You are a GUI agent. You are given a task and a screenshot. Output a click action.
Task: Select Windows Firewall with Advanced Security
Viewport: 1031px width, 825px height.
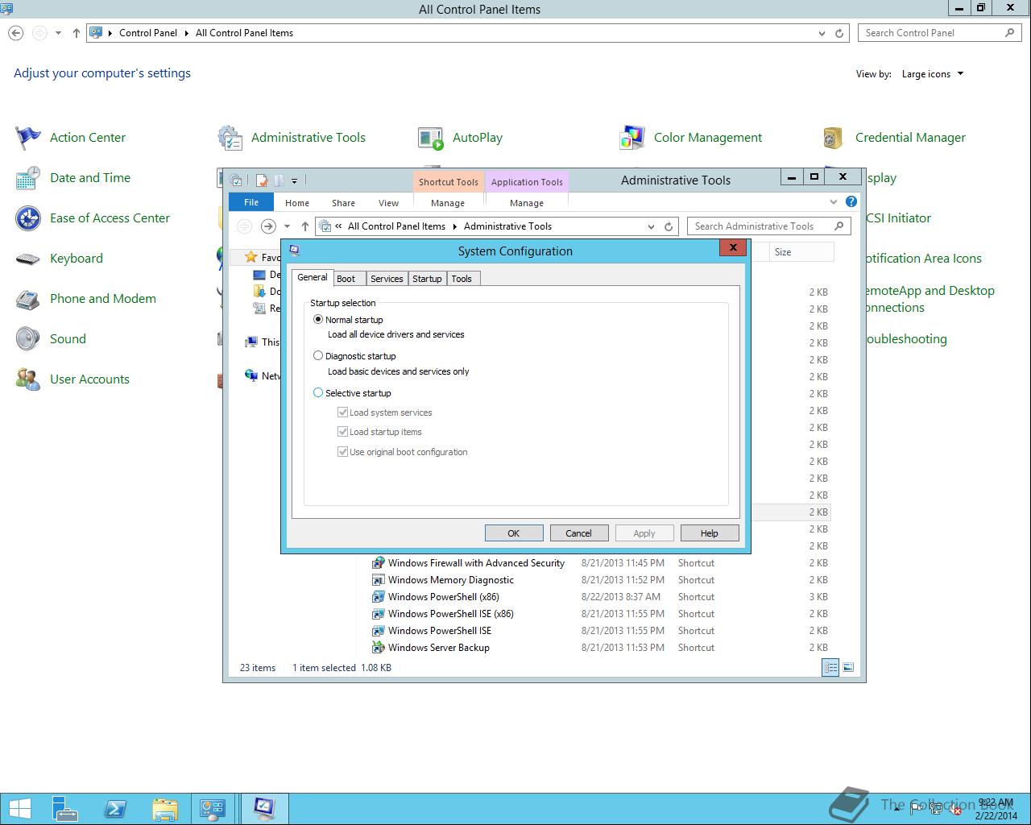476,563
